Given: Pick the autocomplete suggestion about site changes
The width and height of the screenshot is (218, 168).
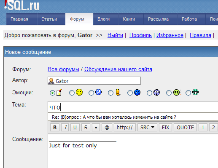Looking at the screenshot, I should coord(133,117).
